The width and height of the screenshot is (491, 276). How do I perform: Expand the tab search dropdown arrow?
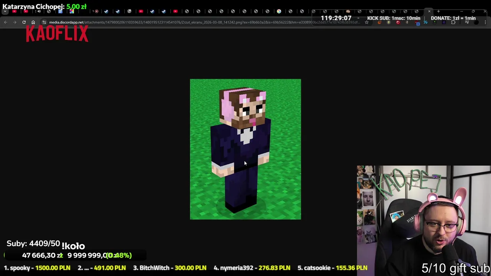coord(5,11)
